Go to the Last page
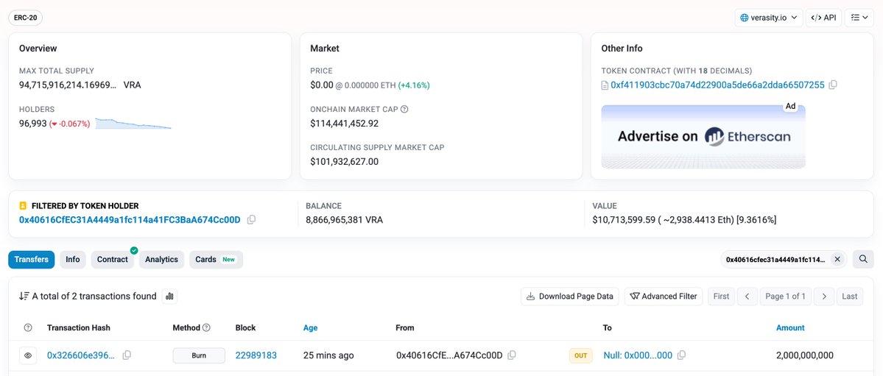This screenshot has height=376, width=883. tap(850, 296)
